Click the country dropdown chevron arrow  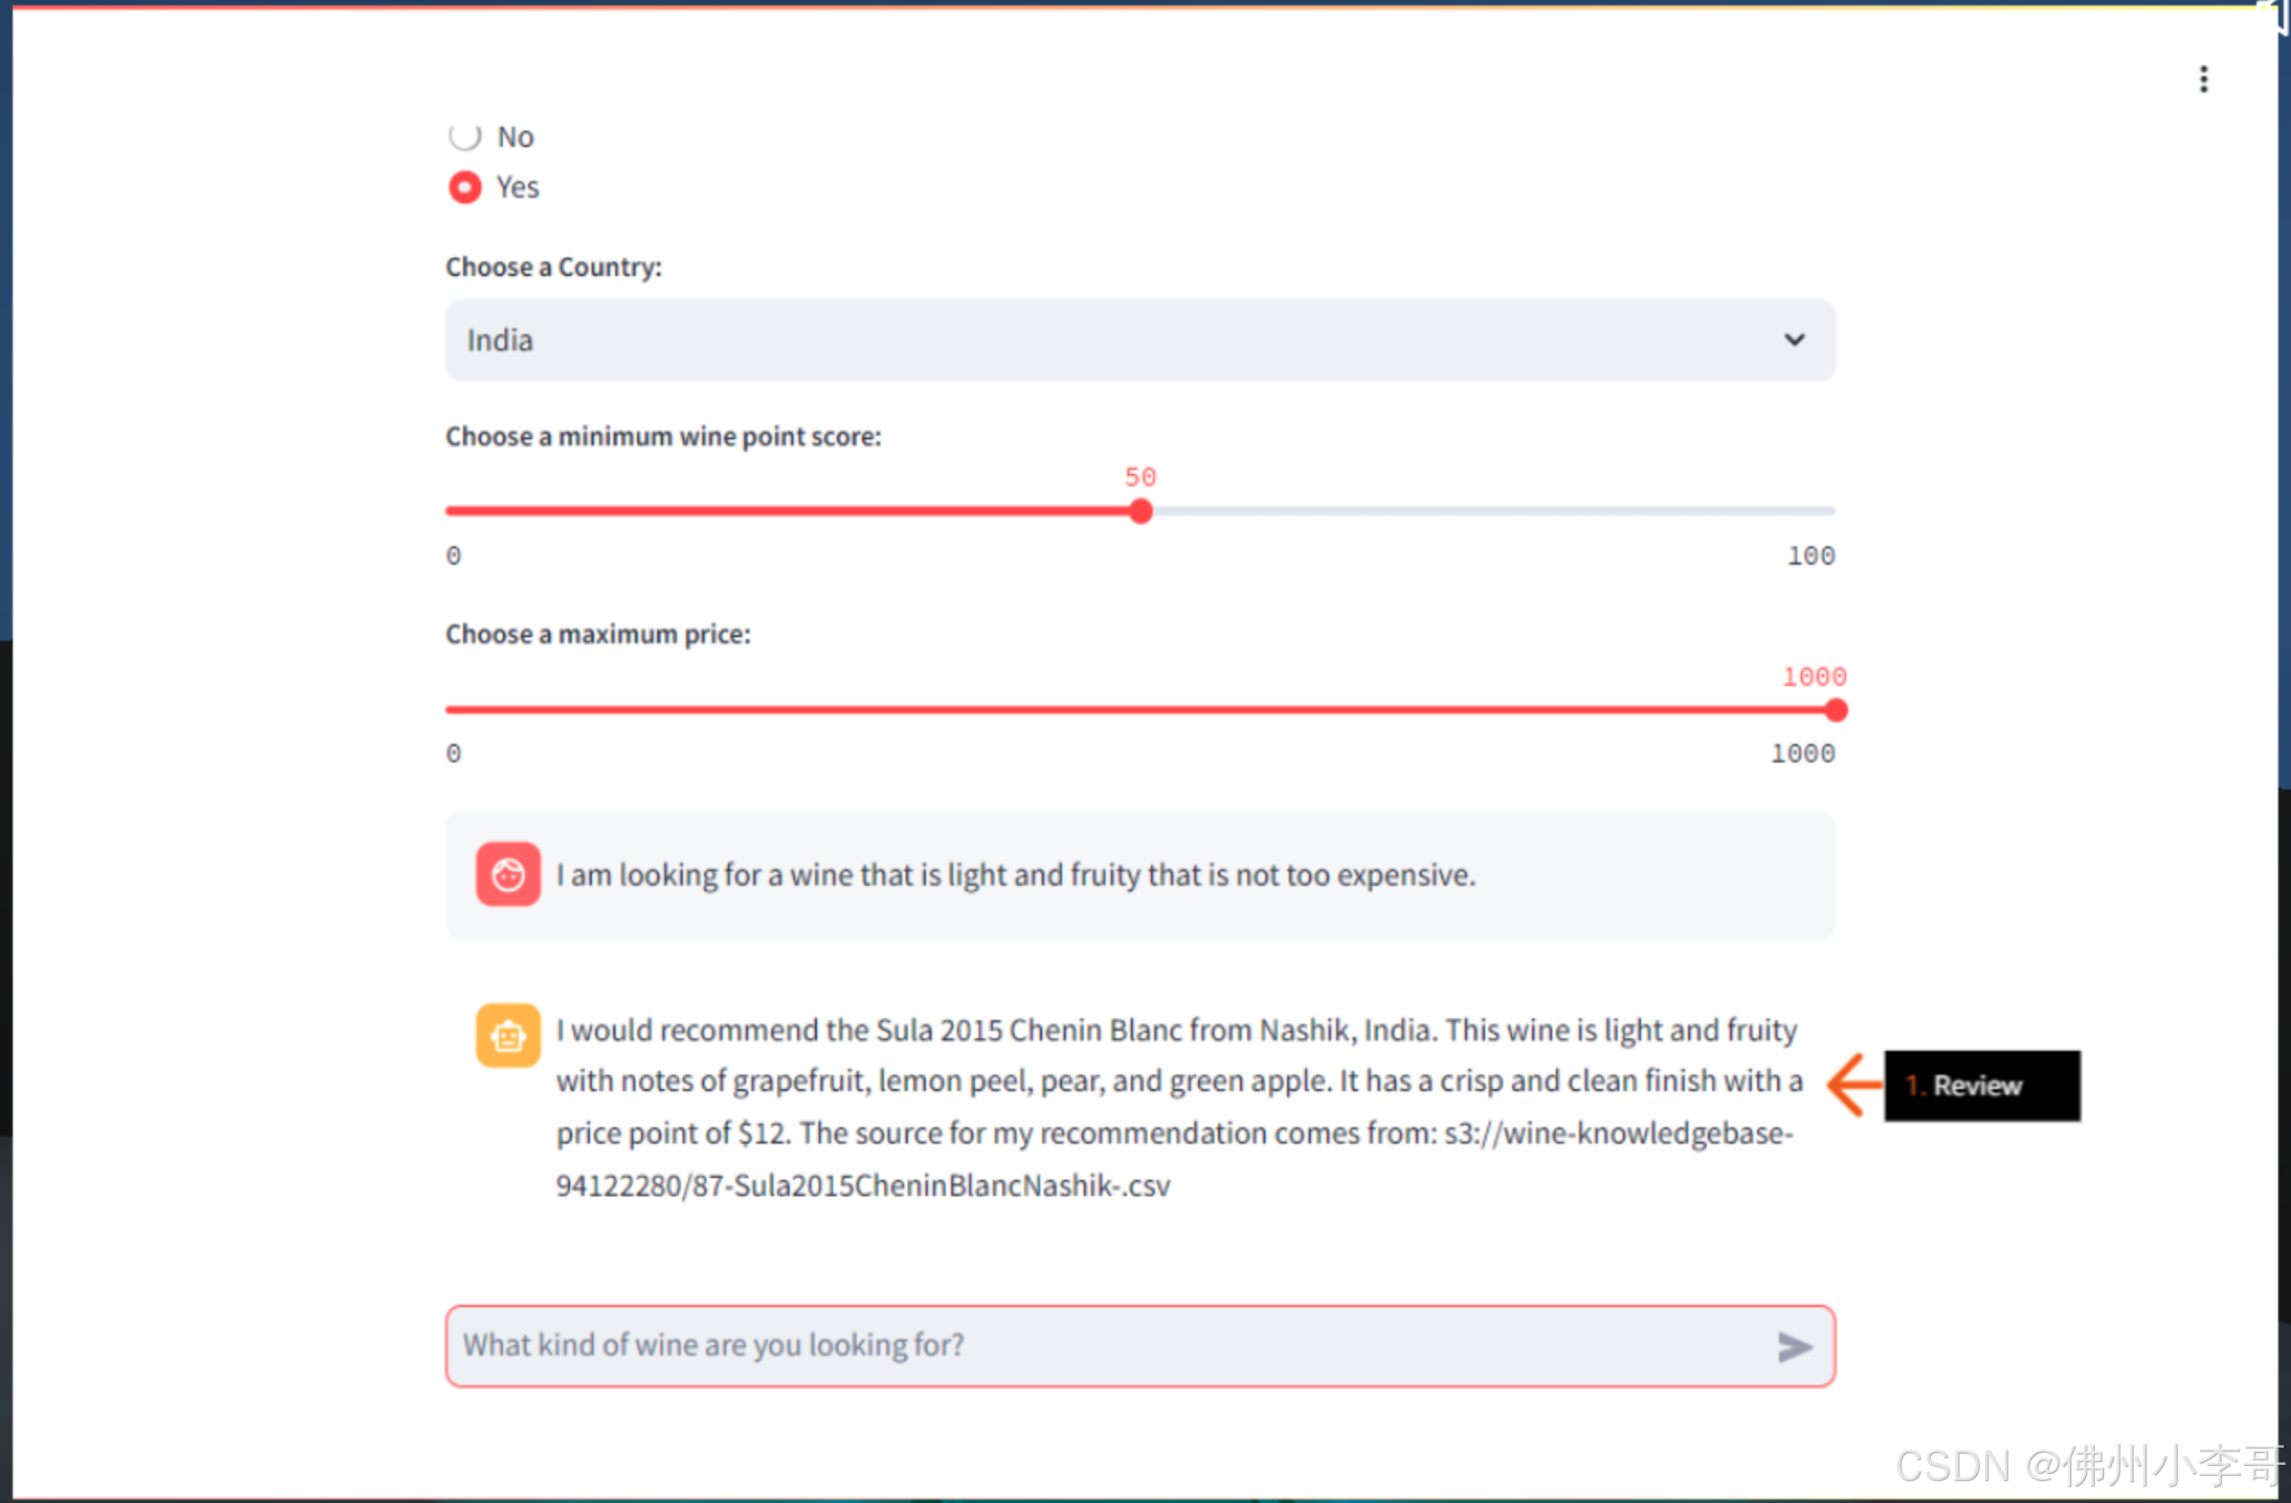point(1794,339)
